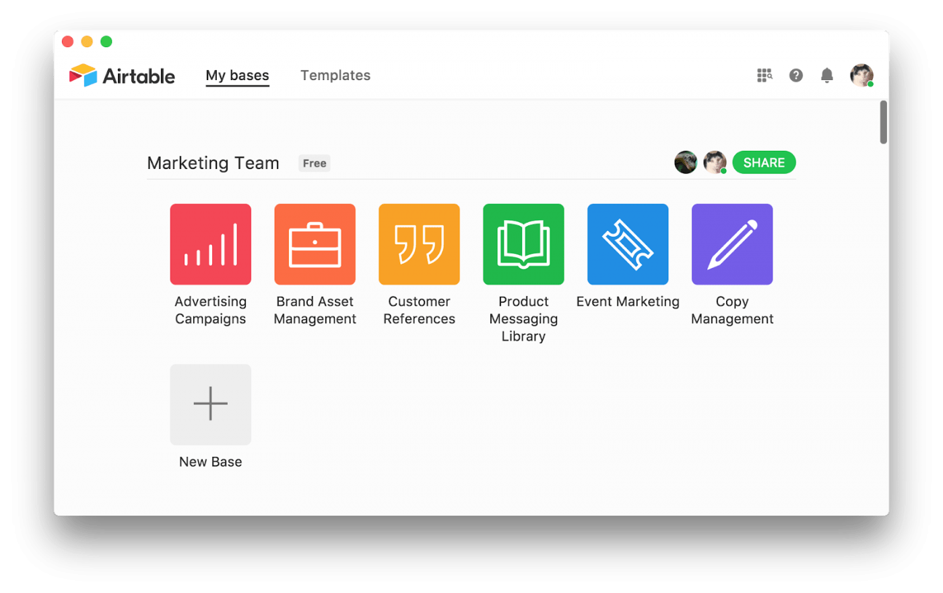The width and height of the screenshot is (943, 593).
Task: Click the Copy Management label
Action: (x=732, y=310)
